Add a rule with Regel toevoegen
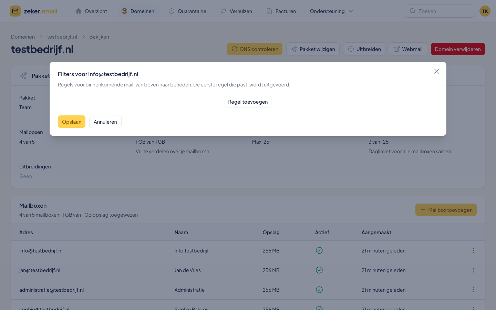 click(x=248, y=102)
